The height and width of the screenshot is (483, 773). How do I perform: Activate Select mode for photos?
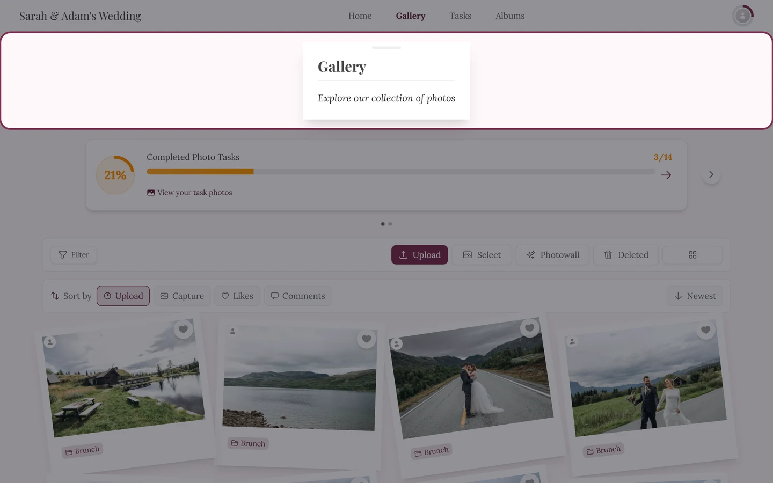point(482,255)
